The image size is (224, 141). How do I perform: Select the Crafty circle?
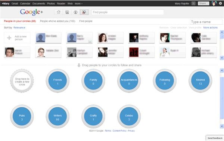[x=93, y=117]
